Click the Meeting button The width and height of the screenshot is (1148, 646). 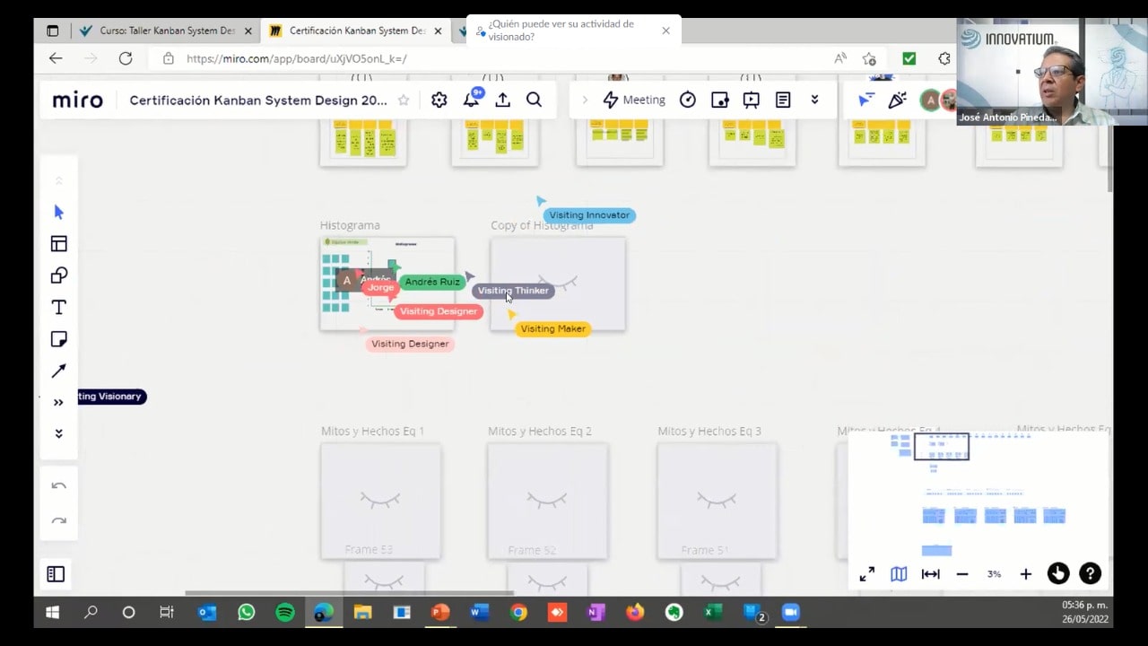[634, 100]
